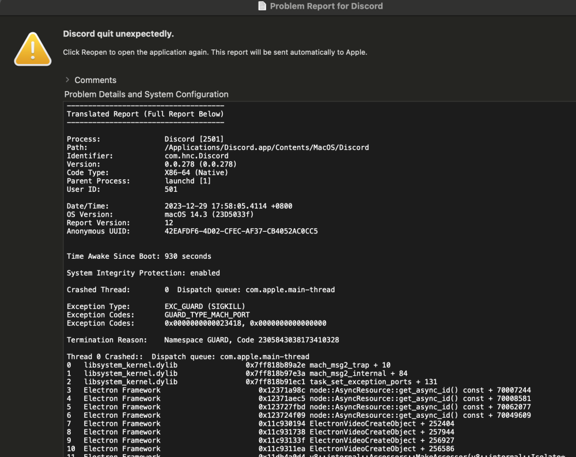Click the Process value 'Discord [2501]'
Image resolution: width=576 pixels, height=457 pixels.
click(194, 139)
